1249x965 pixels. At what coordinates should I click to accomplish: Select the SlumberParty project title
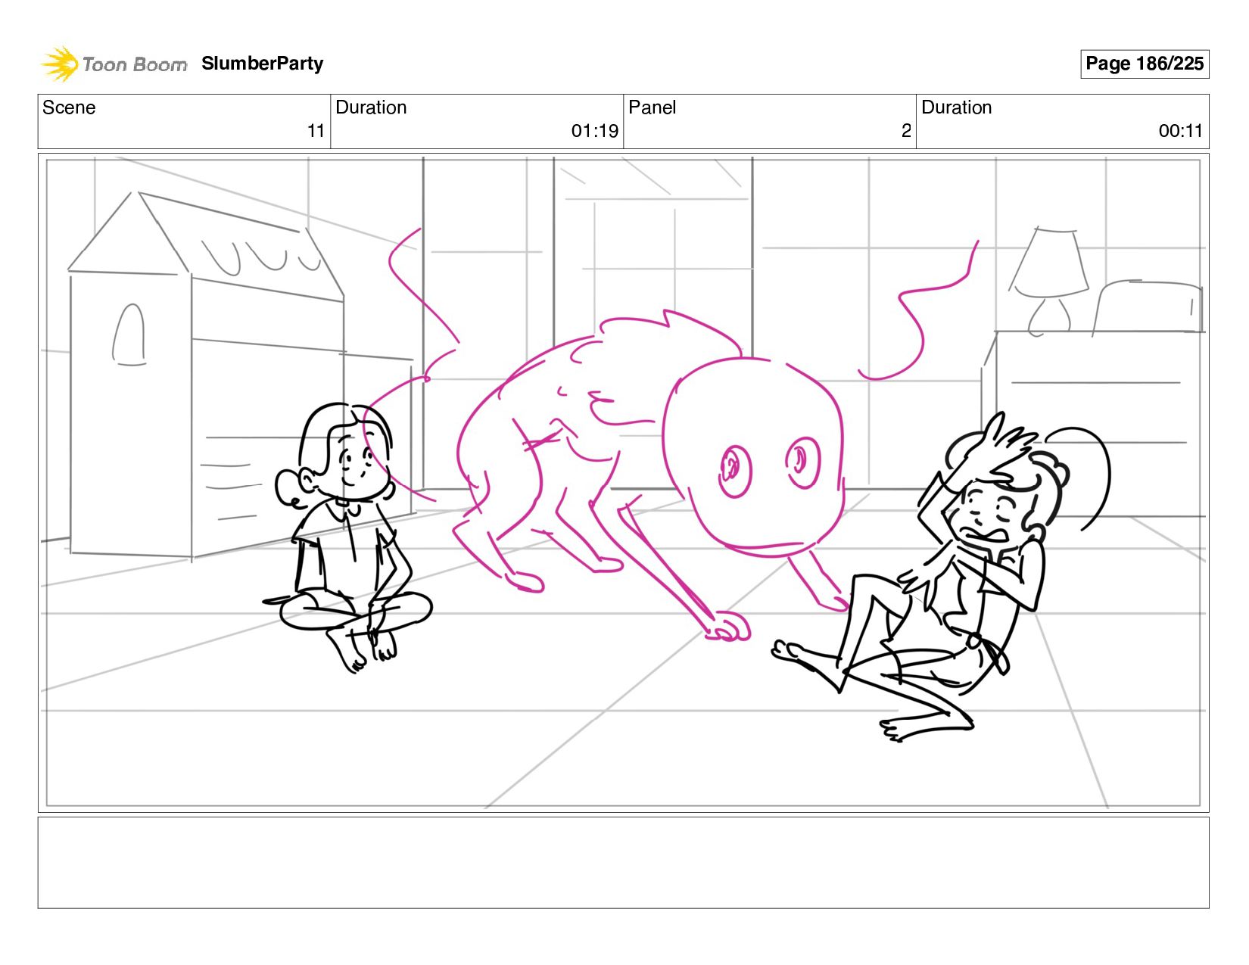[x=262, y=64]
